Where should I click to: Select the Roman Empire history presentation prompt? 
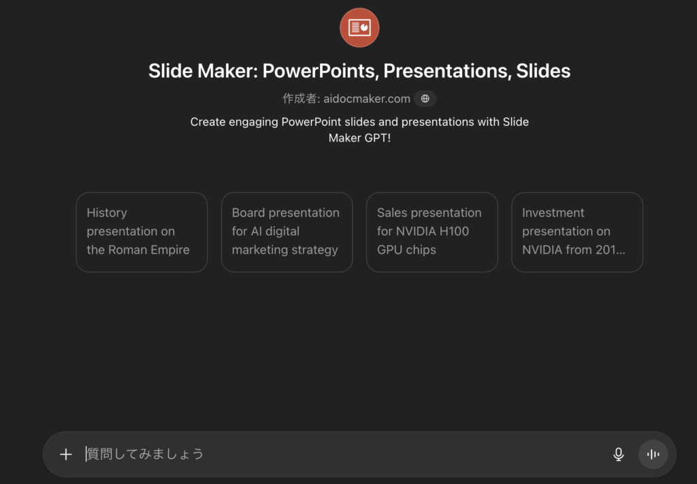pos(142,232)
